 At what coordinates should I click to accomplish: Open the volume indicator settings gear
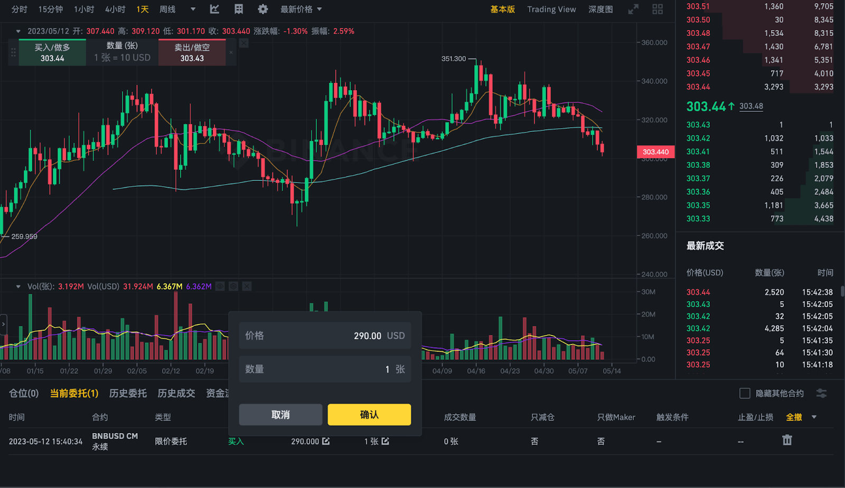click(233, 286)
